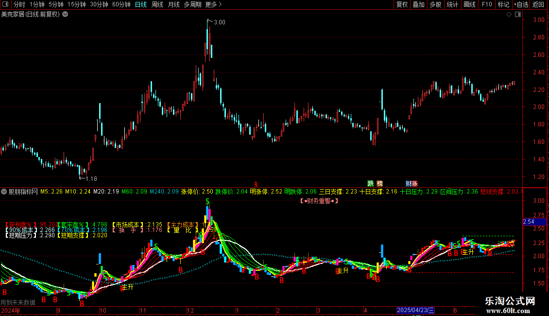Click the 短期压力 2.290 readout
Image resolution: width=549 pixels, height=316 pixels.
tap(30, 235)
